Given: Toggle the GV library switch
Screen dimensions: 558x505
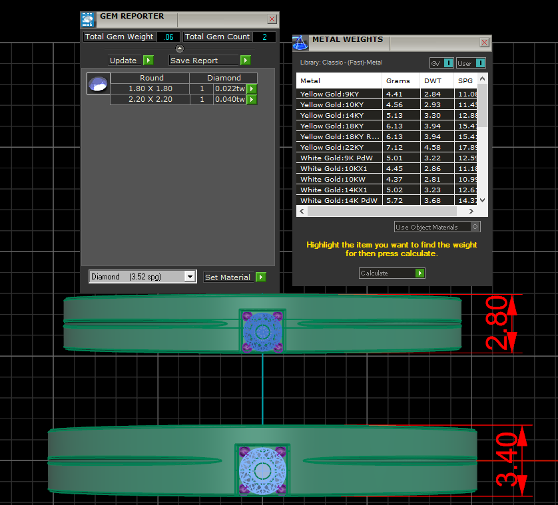Looking at the screenshot, I should (448, 63).
